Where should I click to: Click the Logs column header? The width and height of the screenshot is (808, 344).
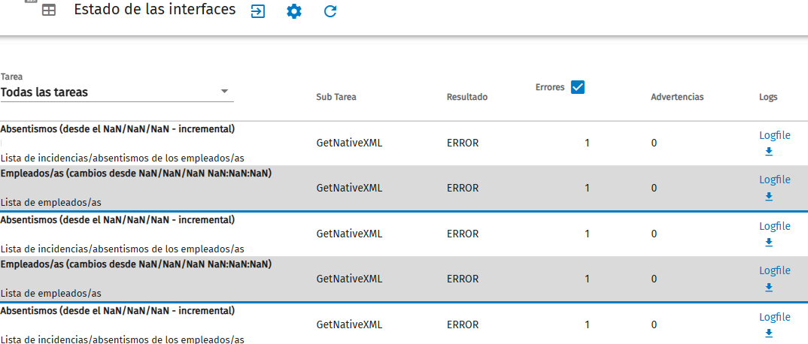coord(768,97)
